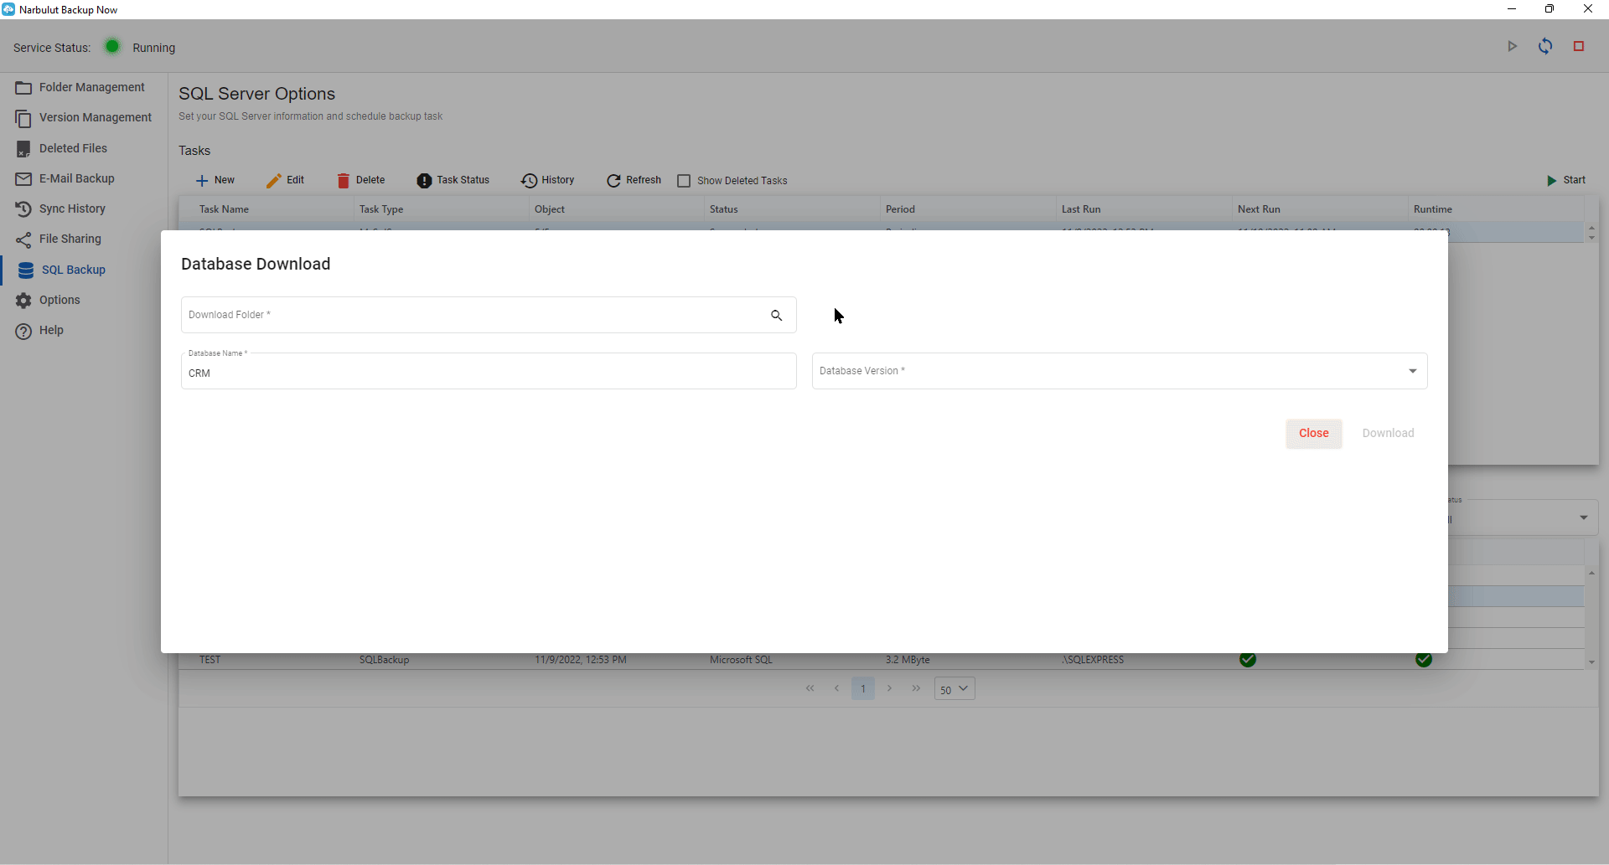Expand the Database Version dropdown
The width and height of the screenshot is (1609, 865).
pos(1413,371)
